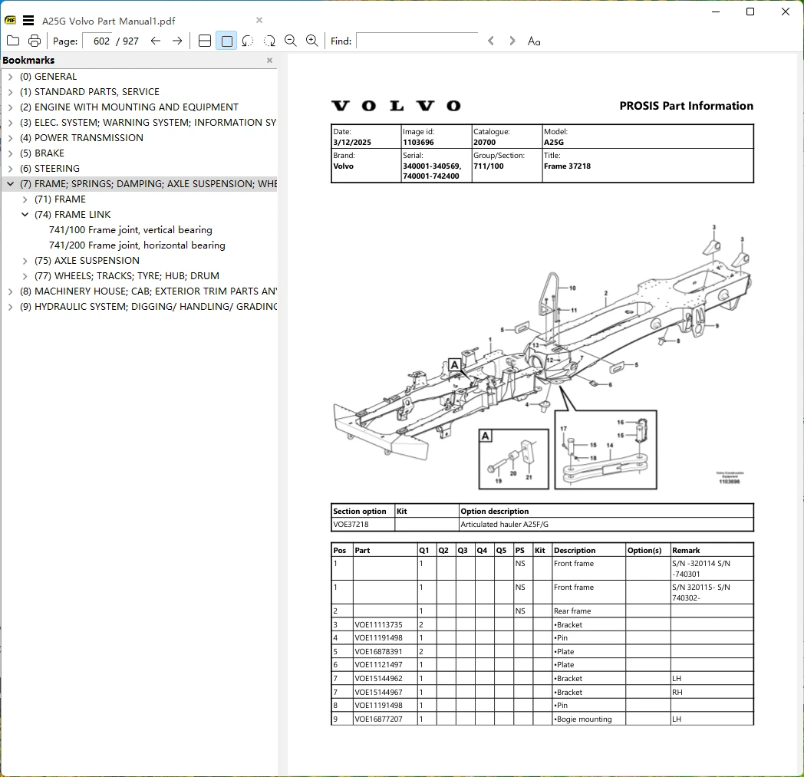
Task: Click the PDF app icon in the title bar
Action: pyautogui.click(x=10, y=21)
